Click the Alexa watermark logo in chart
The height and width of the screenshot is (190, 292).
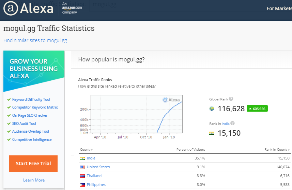coord(171,100)
